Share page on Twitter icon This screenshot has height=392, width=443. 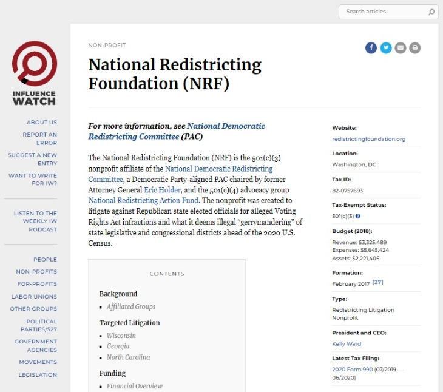coord(385,48)
